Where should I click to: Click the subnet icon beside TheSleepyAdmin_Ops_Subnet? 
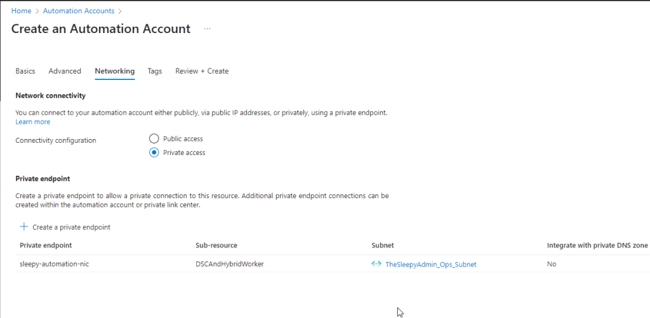[x=376, y=264]
